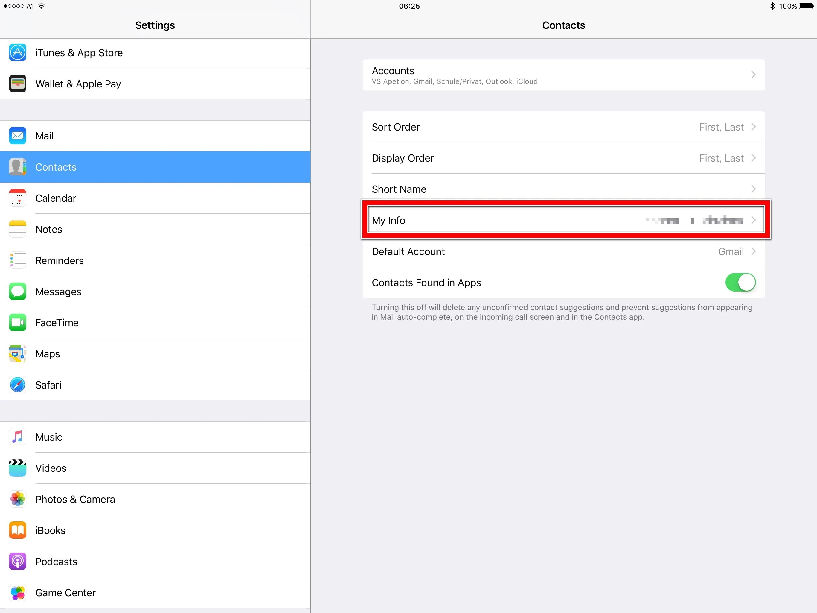Expand Sort Order chevron
The height and width of the screenshot is (613, 817).
point(754,127)
